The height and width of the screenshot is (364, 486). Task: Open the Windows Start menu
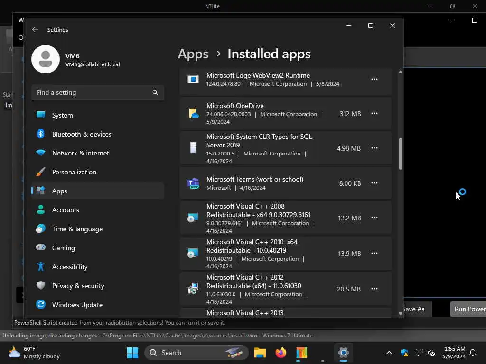(133, 353)
